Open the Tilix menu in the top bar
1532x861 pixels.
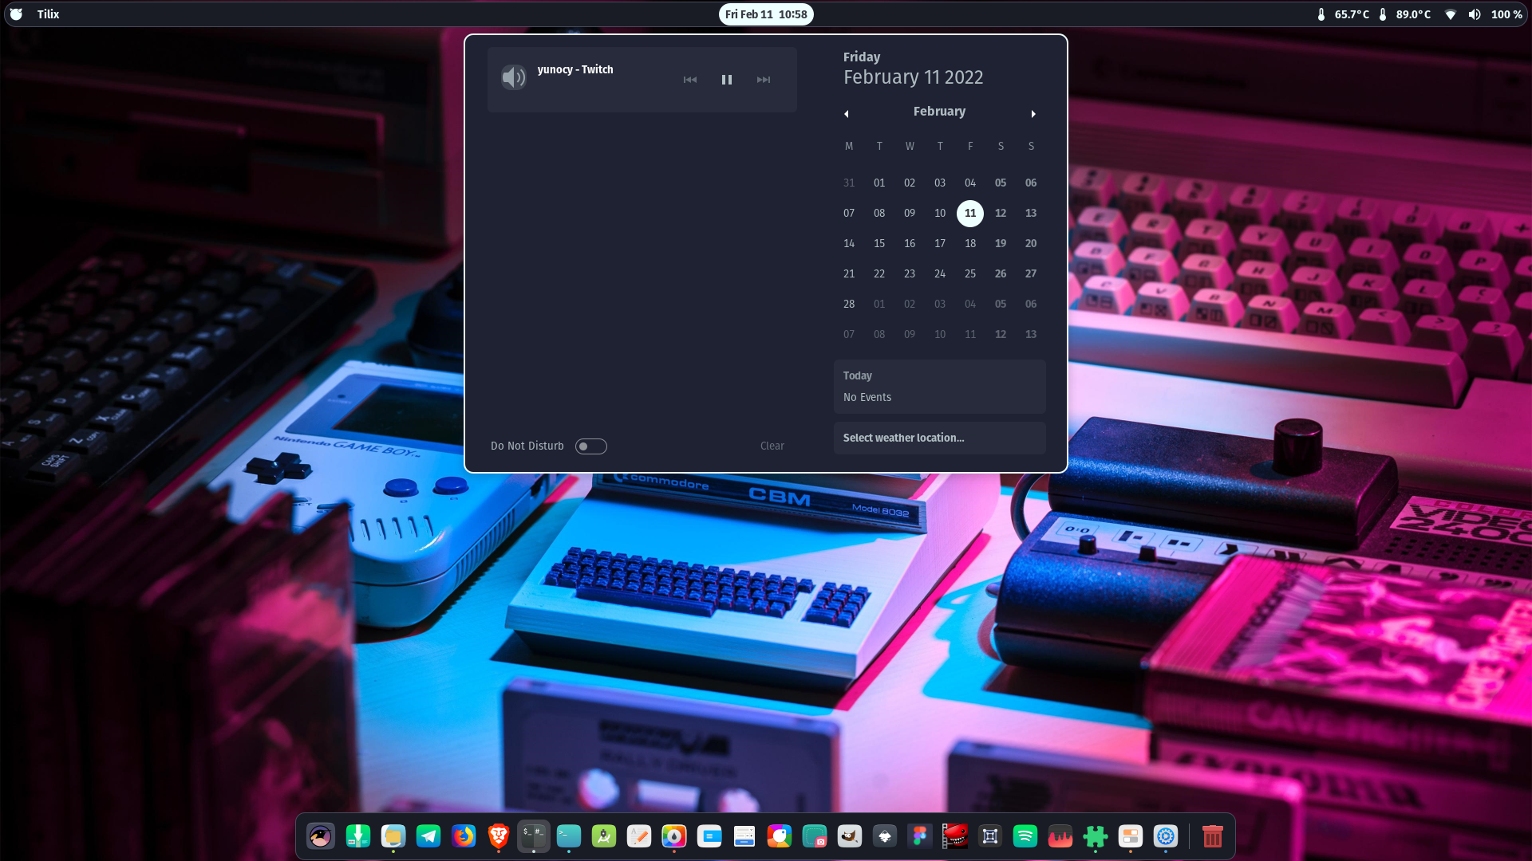[48, 14]
